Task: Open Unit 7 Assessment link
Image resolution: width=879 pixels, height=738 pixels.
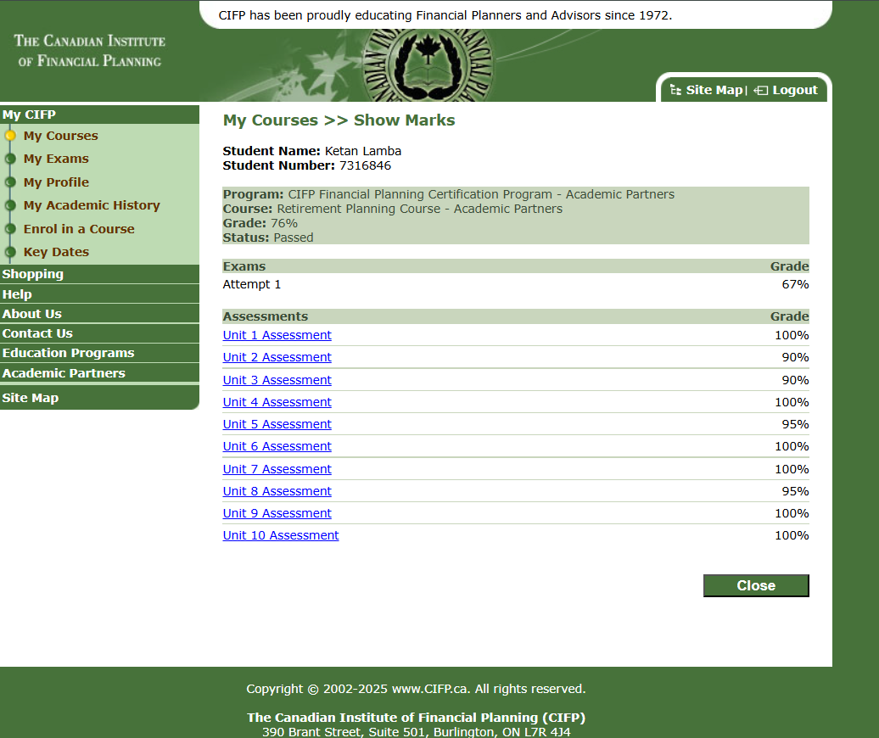Action: [x=277, y=469]
